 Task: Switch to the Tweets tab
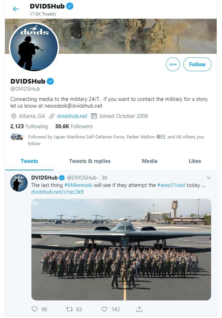point(29,161)
